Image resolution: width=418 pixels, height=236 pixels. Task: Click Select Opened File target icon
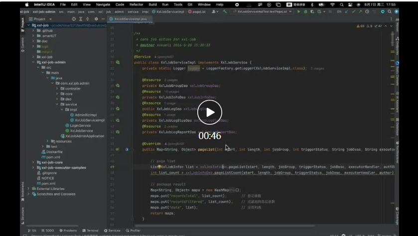coord(74,19)
